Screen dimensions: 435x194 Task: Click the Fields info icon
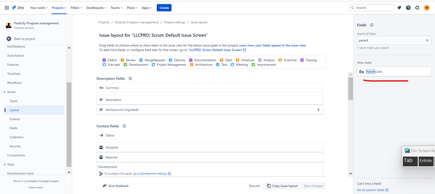coord(372,25)
